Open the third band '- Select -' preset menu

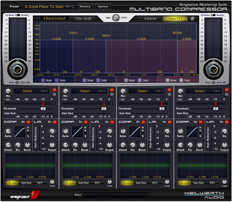pos(142,91)
